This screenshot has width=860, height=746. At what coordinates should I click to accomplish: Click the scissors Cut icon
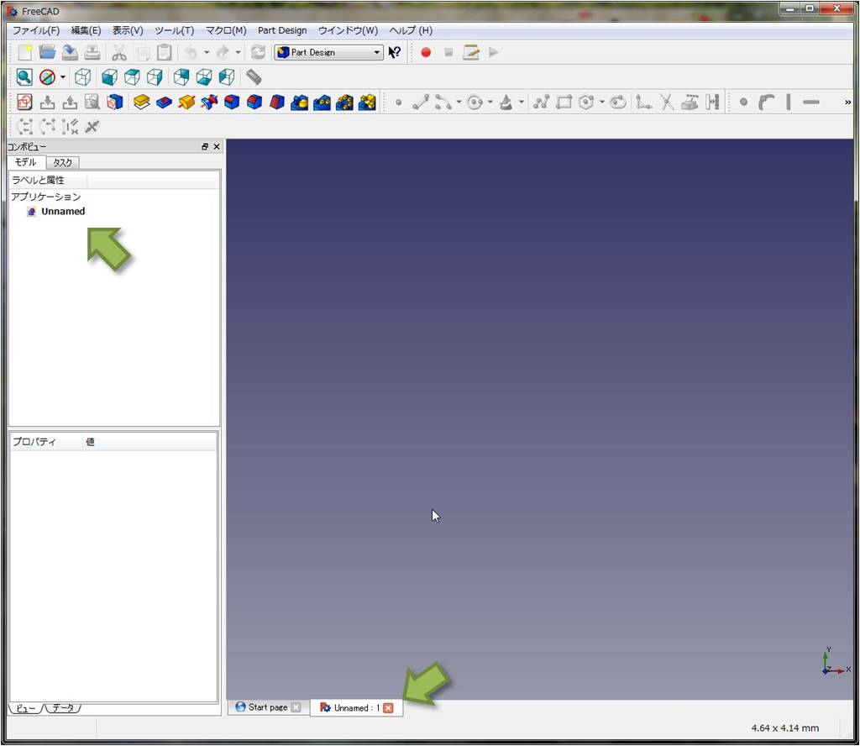pos(119,53)
